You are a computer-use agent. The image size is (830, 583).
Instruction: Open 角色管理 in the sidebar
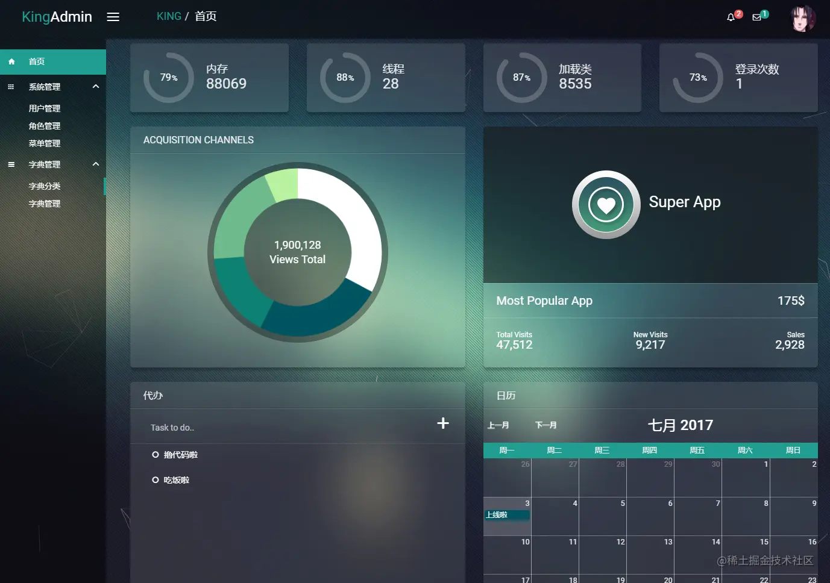[x=45, y=126]
